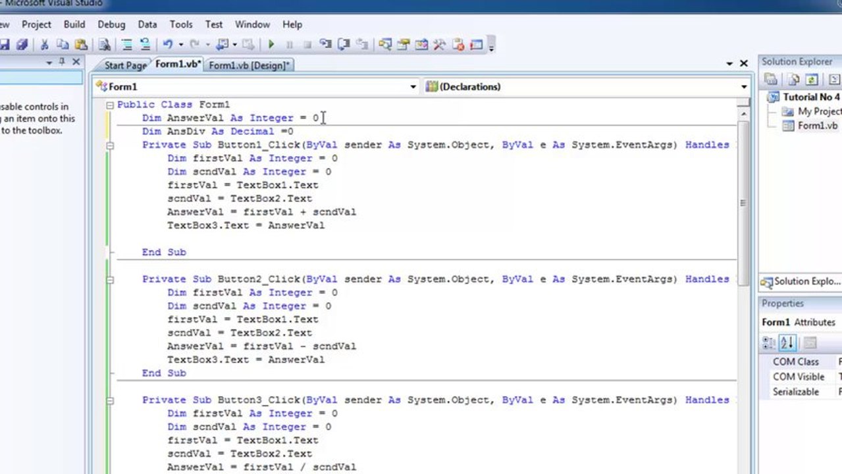Open the Tools menu
The height and width of the screenshot is (474, 842).
pyautogui.click(x=181, y=24)
